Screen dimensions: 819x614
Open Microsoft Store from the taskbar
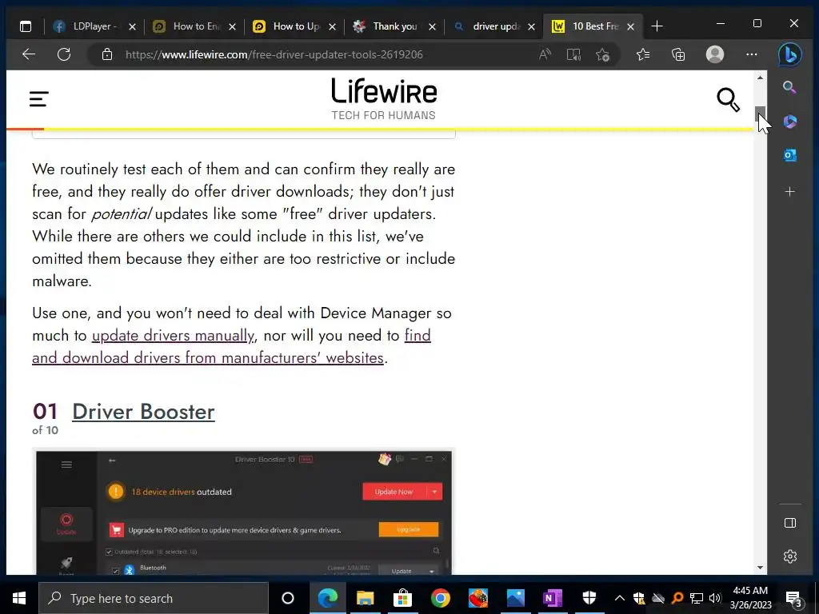pos(403,598)
